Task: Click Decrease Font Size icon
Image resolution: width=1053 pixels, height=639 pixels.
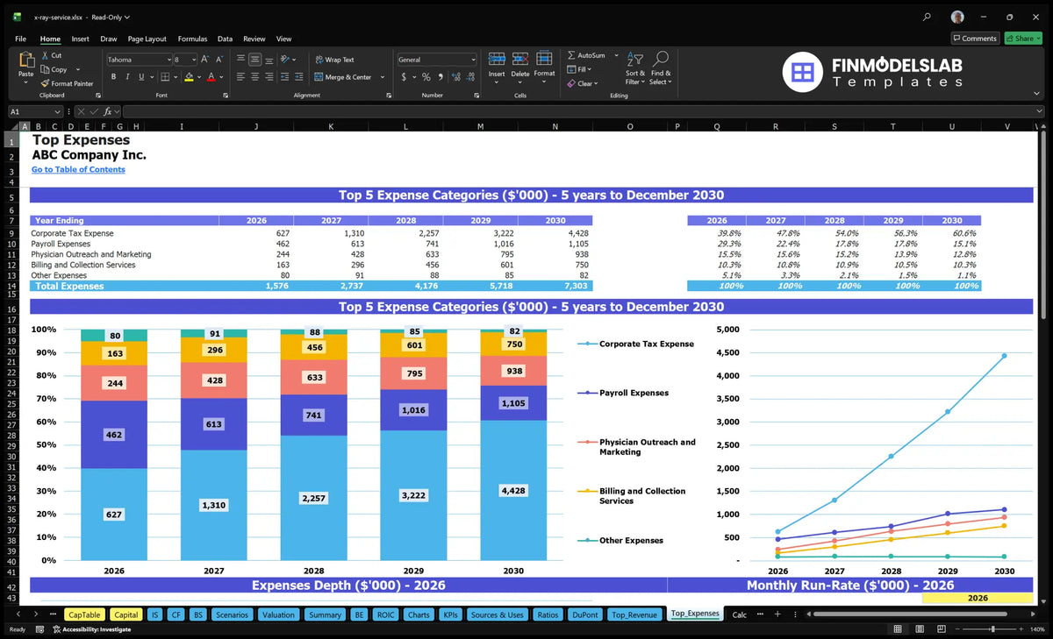Action: (219, 60)
